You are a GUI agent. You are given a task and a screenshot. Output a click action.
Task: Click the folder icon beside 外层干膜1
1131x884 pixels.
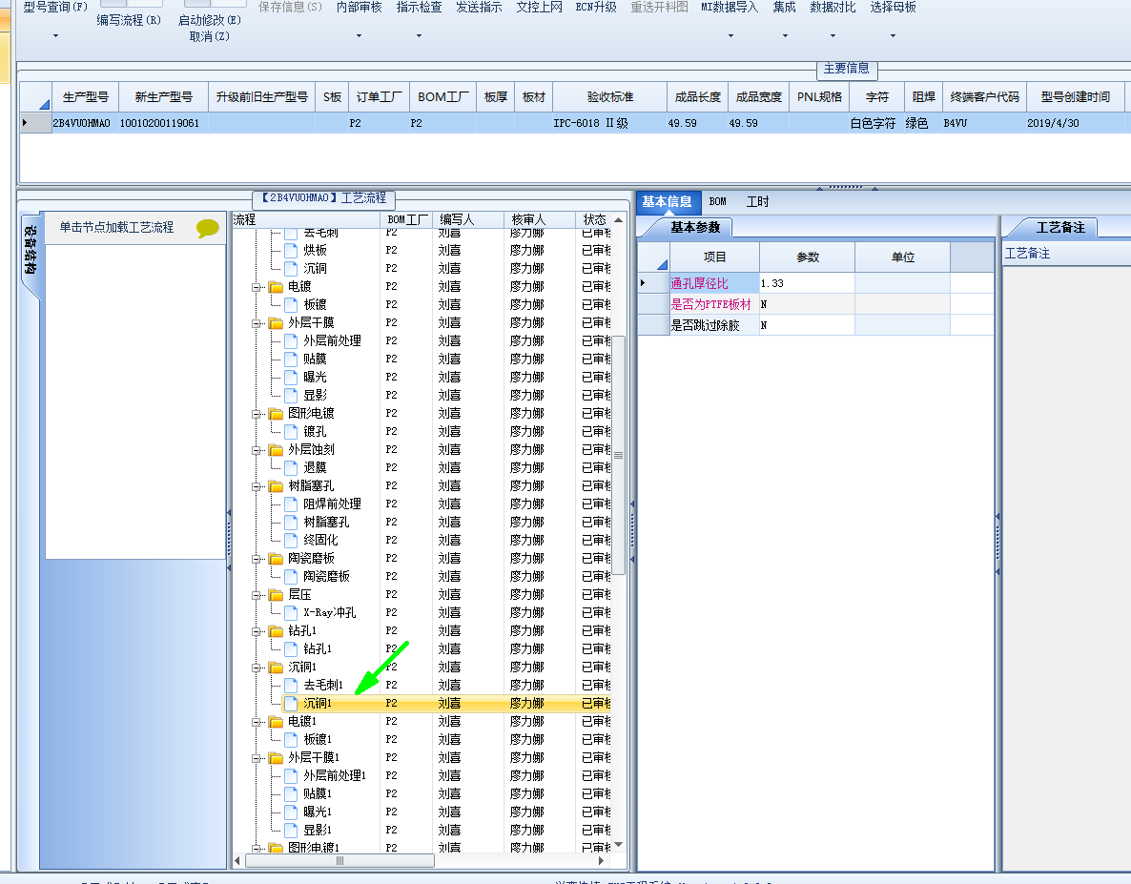click(x=276, y=758)
